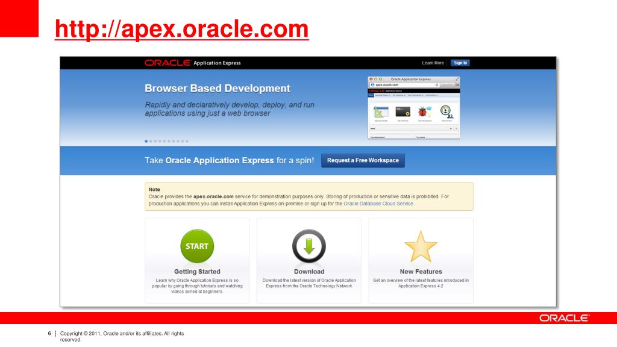Click the slide page number 6
Viewport: 617px width, 347px height.
pos(49,334)
